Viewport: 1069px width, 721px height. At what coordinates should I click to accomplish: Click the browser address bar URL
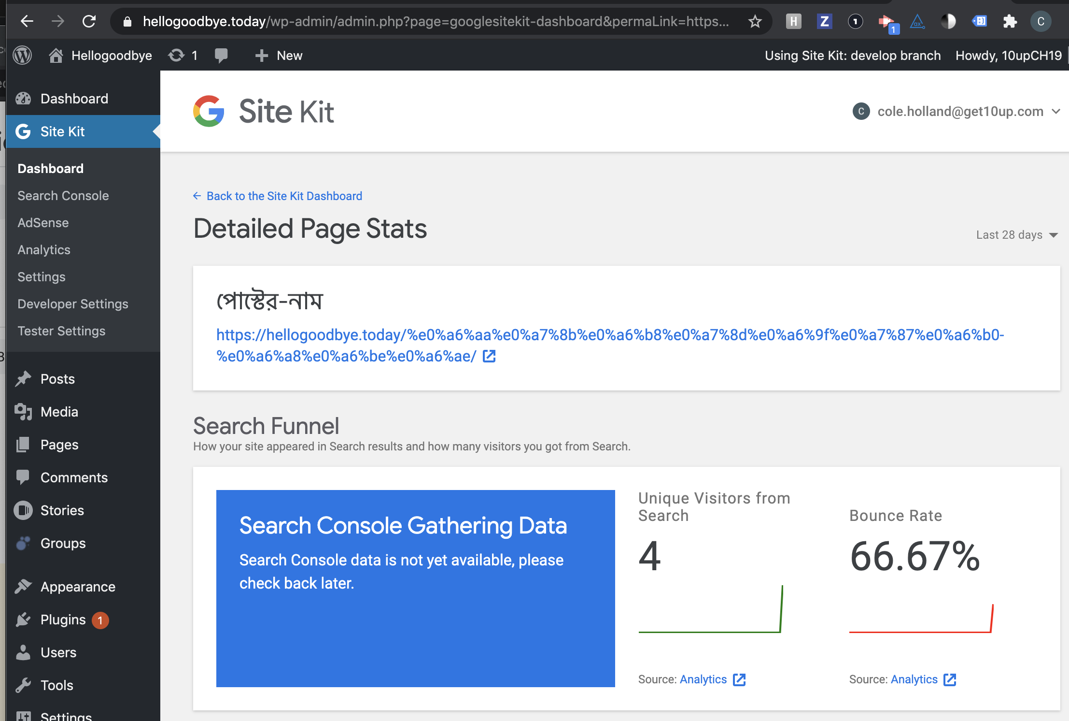tap(435, 21)
